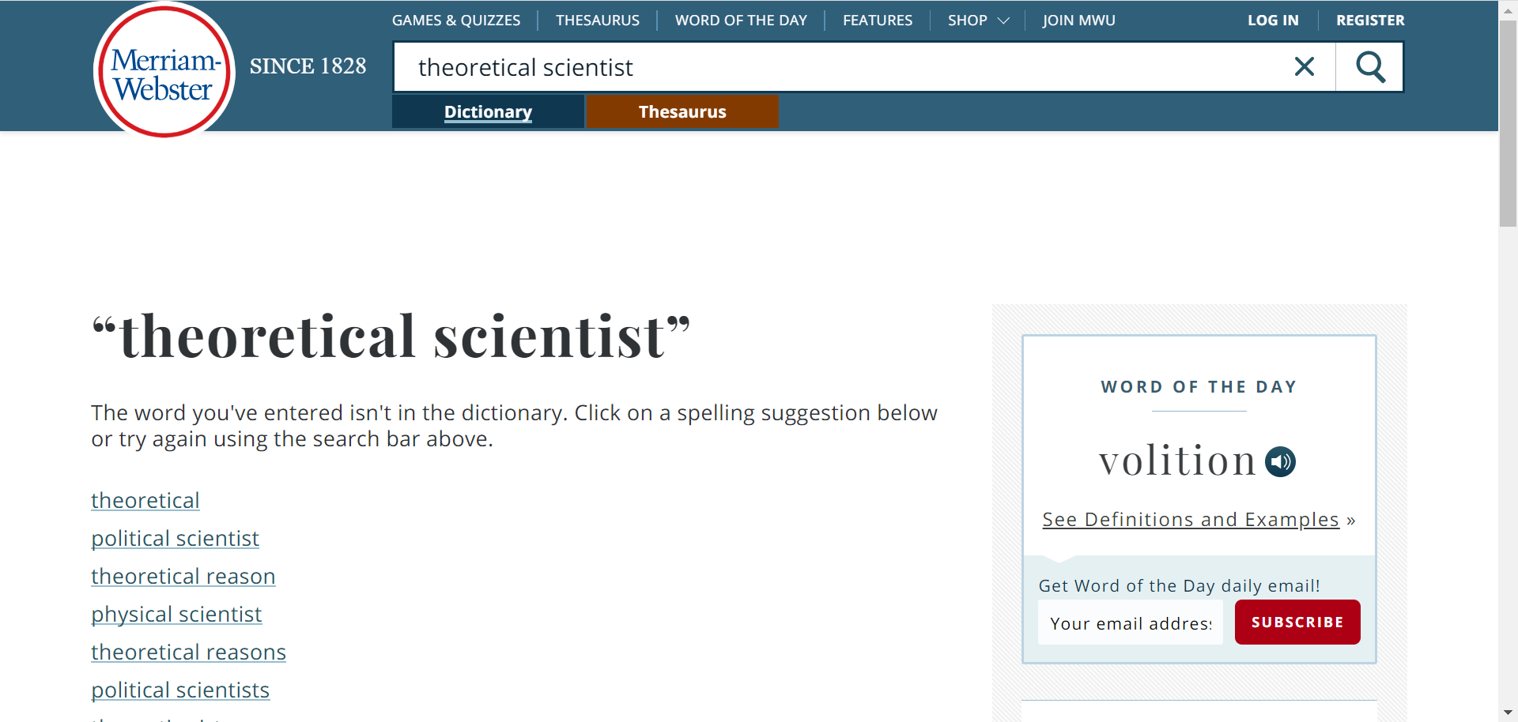Click the REGISTER link
Image resolution: width=1518 pixels, height=722 pixels.
pos(1369,20)
